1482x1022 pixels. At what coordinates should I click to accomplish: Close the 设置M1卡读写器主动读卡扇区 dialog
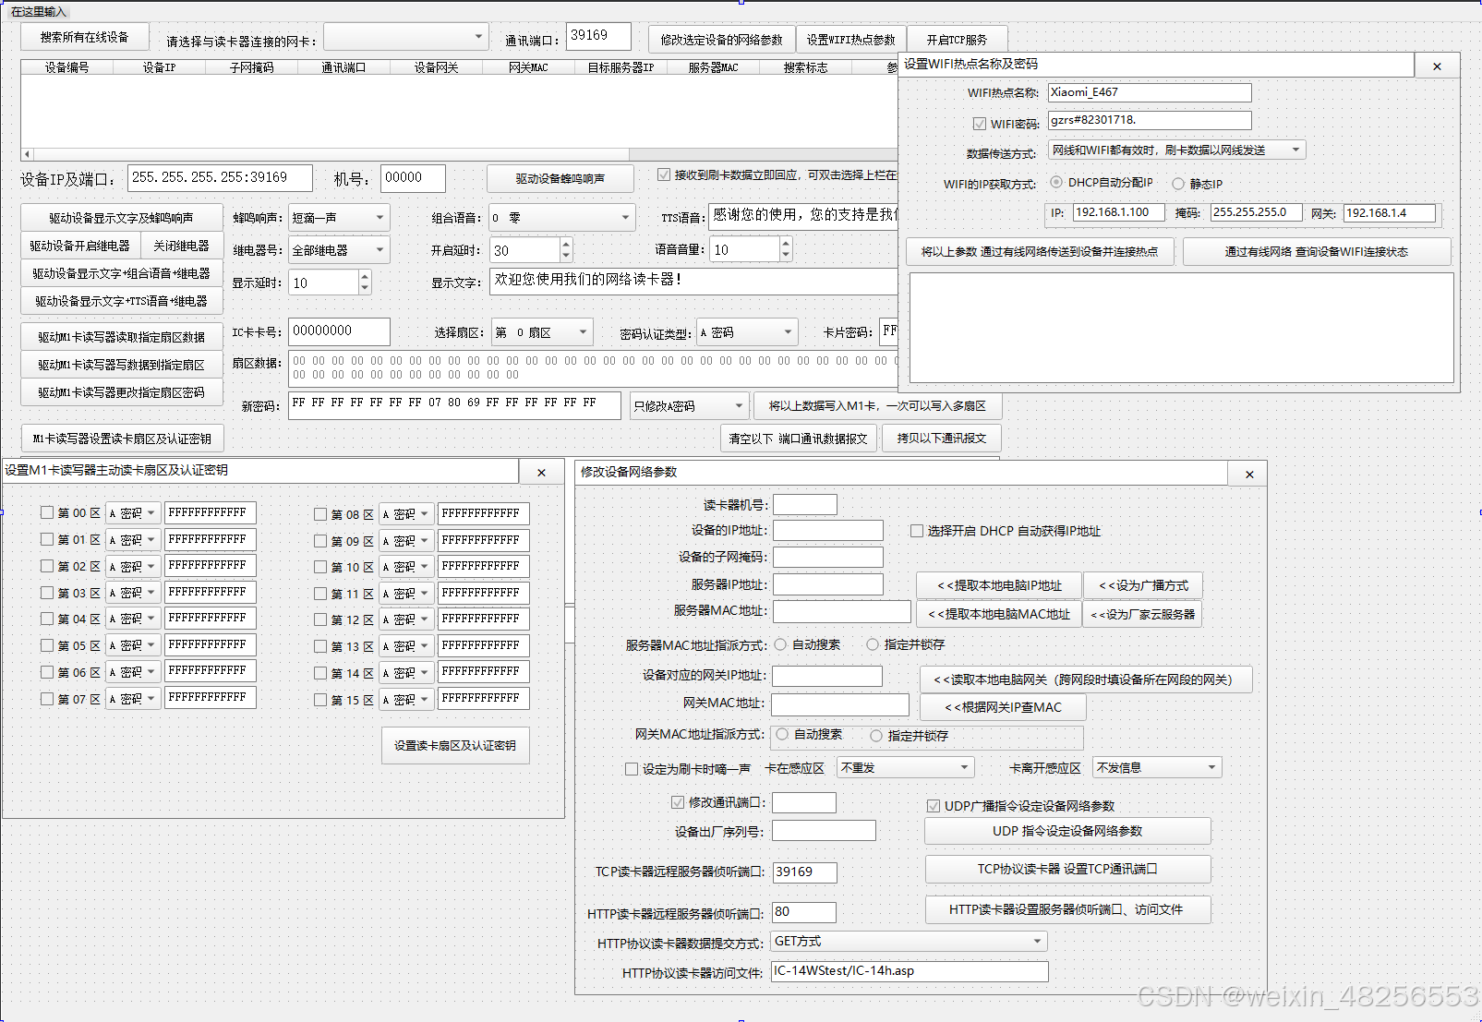tap(542, 473)
